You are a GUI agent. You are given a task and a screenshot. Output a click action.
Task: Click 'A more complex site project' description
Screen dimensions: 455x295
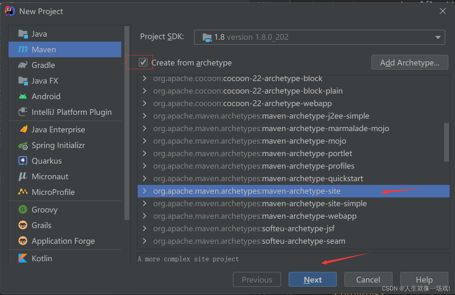(188, 259)
